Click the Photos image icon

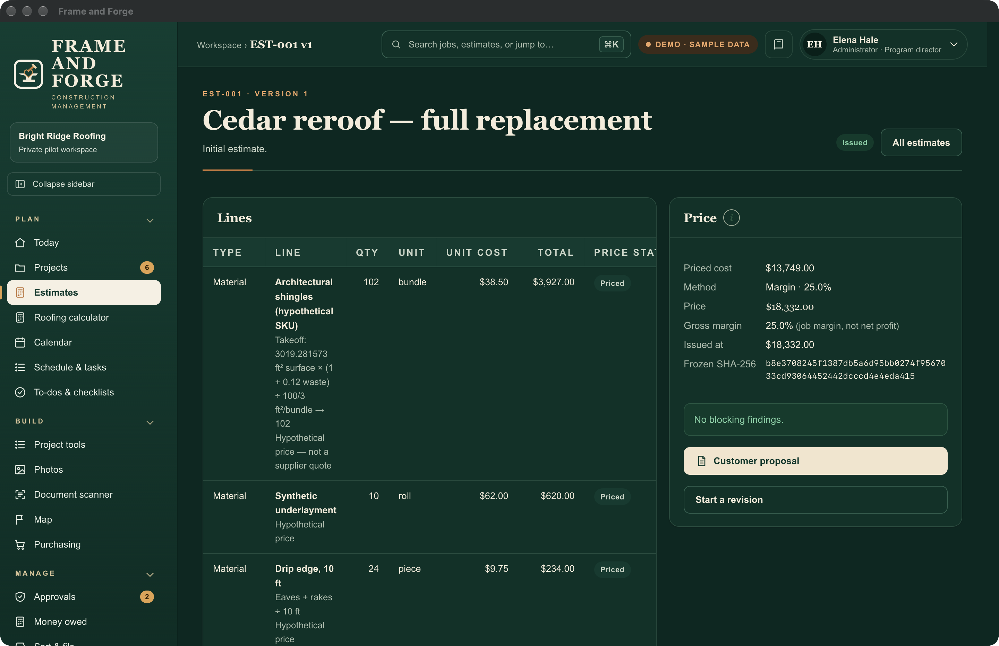(x=20, y=469)
